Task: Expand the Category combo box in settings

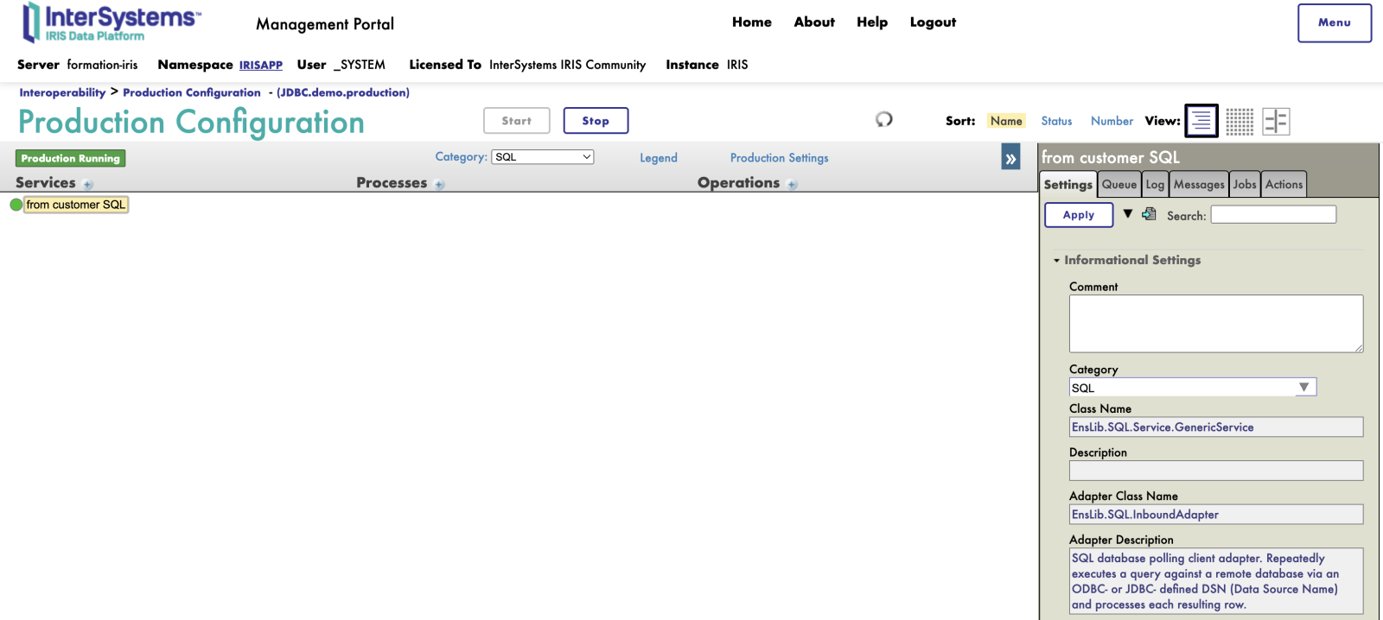Action: (x=1303, y=388)
